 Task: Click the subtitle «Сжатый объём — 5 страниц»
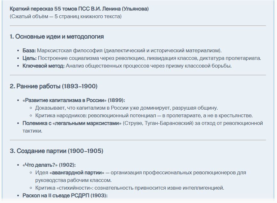[51, 16]
